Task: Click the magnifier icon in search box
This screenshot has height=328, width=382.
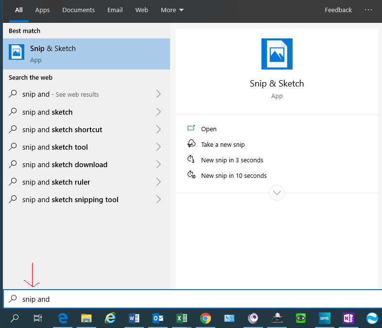Action: click(13, 298)
